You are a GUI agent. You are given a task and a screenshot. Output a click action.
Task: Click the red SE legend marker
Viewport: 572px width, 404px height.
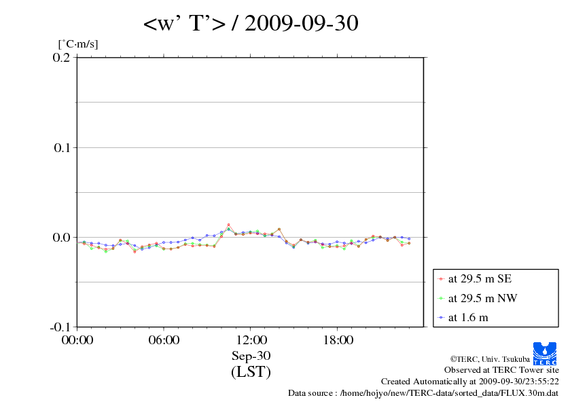click(x=441, y=279)
